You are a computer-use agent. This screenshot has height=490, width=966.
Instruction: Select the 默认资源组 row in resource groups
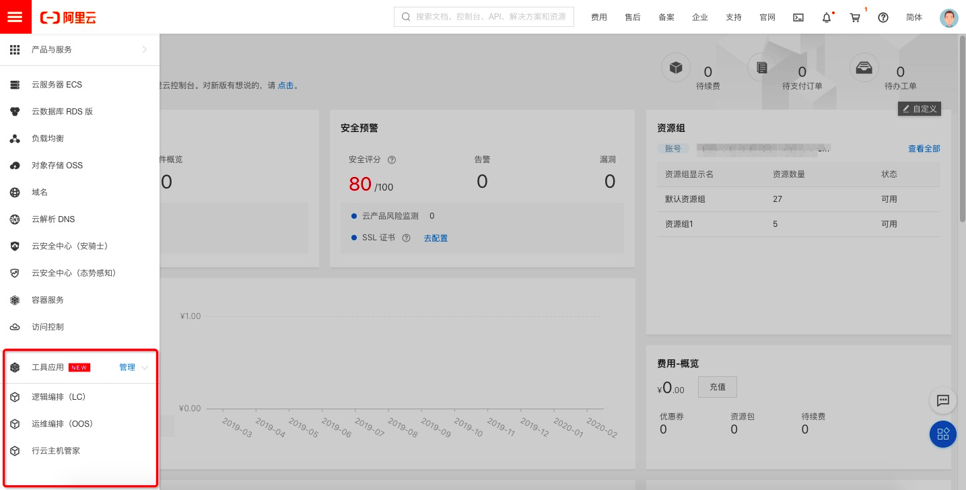pos(798,199)
